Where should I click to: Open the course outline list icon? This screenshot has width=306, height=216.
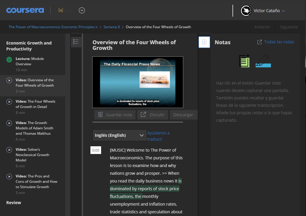[x=76, y=42]
